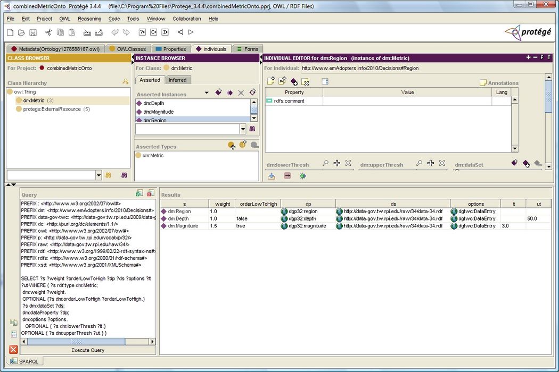Open the Reasoning menu
559x372 pixels.
pyautogui.click(x=89, y=19)
